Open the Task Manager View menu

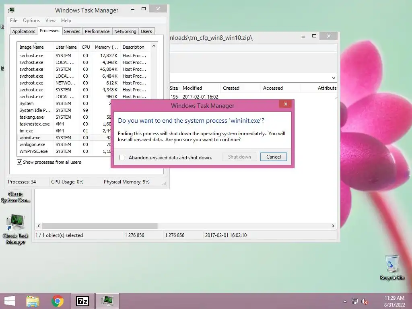click(x=50, y=21)
